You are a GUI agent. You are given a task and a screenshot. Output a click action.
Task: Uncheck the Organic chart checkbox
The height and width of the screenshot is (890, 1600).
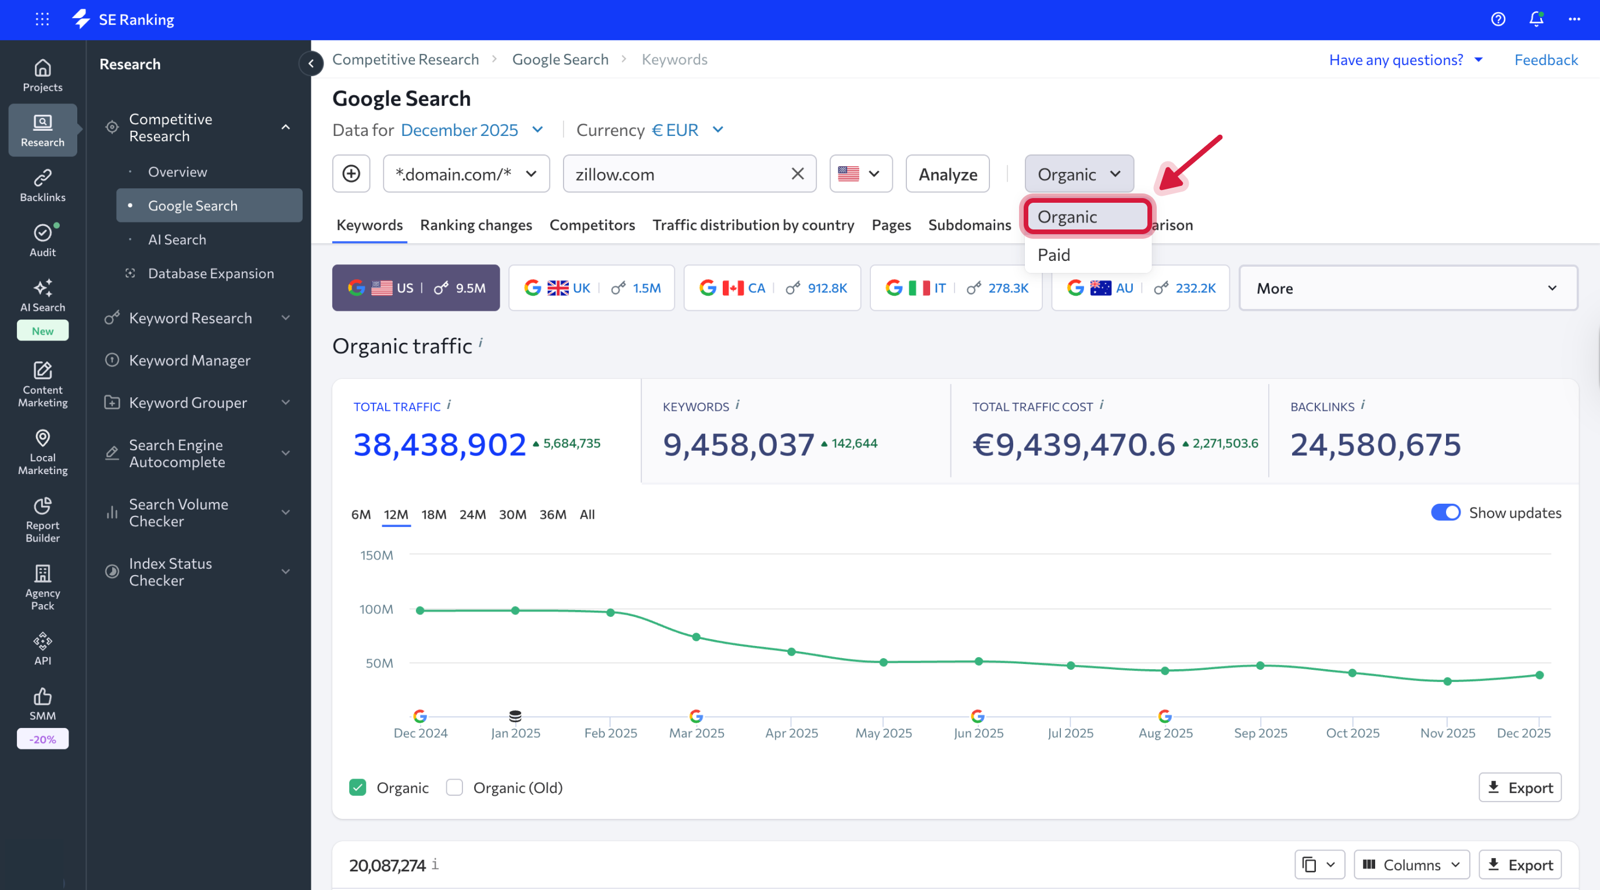pos(358,788)
